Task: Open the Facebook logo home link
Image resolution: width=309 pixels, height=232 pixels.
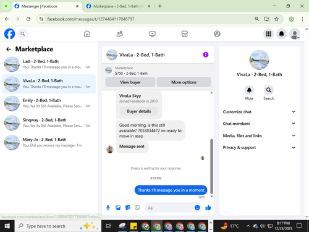Action: [x=9, y=34]
